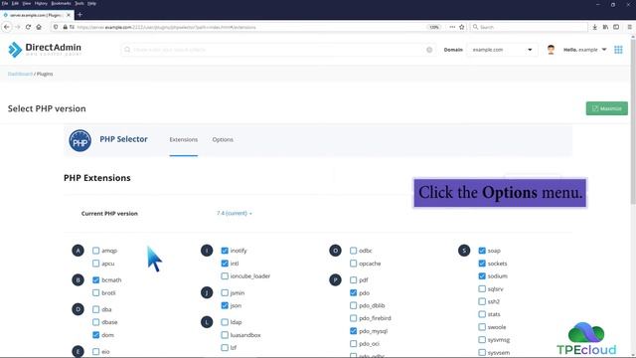Screen dimensions: 636x358
Task: Bookmark page with the star icon
Action: pyautogui.click(x=461, y=27)
